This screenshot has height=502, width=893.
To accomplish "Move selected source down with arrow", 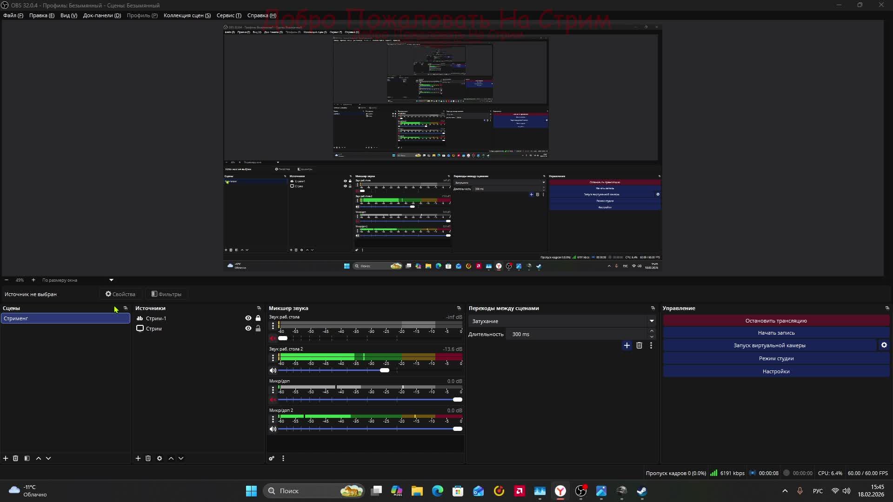I will (181, 458).
